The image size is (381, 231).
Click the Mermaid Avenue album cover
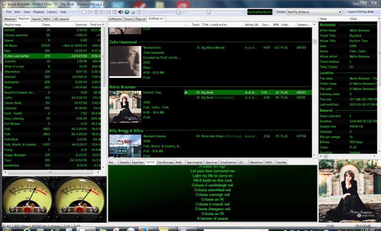coord(125,146)
